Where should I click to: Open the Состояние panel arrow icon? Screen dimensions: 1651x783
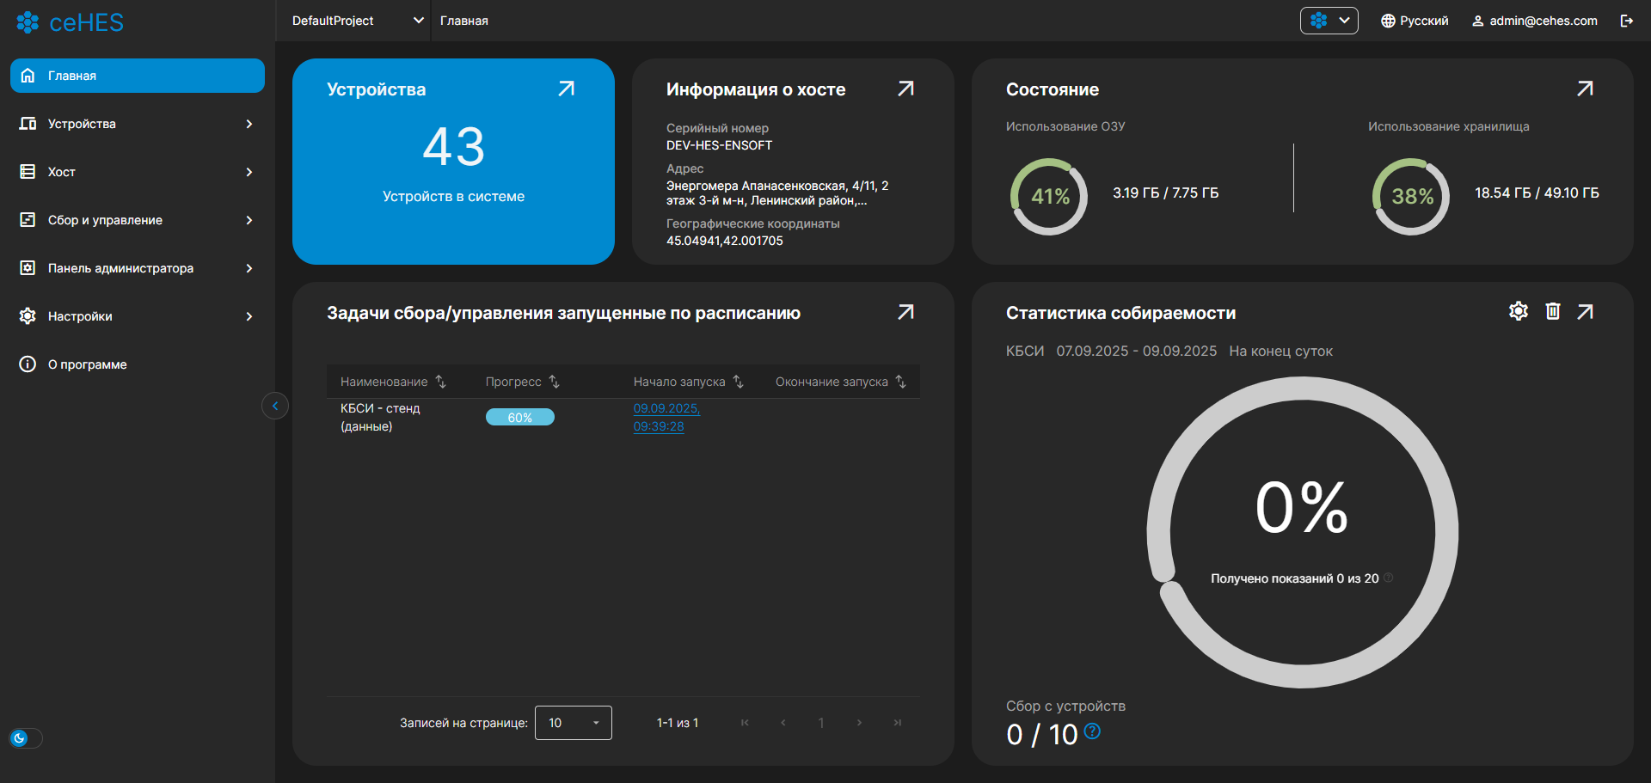click(x=1585, y=89)
